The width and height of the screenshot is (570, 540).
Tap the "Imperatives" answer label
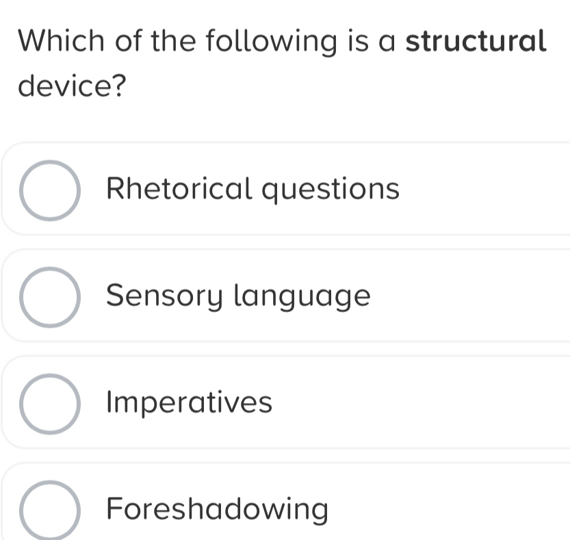click(190, 402)
